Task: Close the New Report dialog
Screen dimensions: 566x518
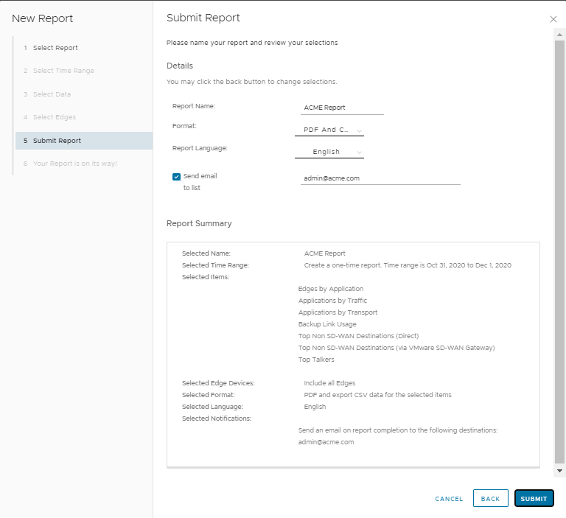Action: click(x=553, y=19)
